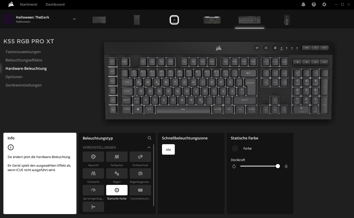This screenshot has height=218, width=354.
Task: Click the Windows lock button on keyboard image
Action: point(275,48)
